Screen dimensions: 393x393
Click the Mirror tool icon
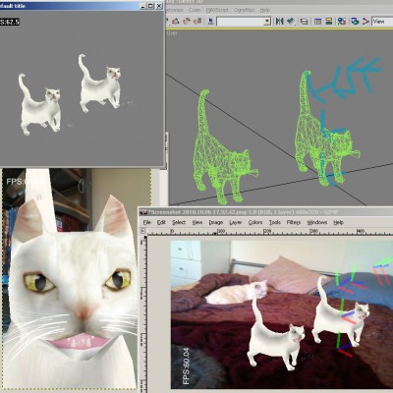279,22
